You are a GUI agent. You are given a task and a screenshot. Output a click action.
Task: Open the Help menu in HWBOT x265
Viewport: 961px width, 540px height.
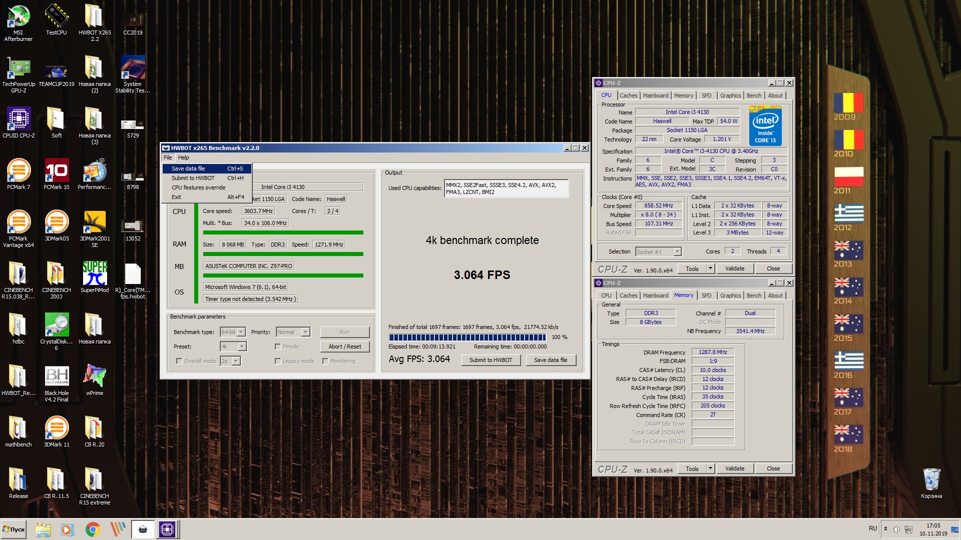click(184, 157)
